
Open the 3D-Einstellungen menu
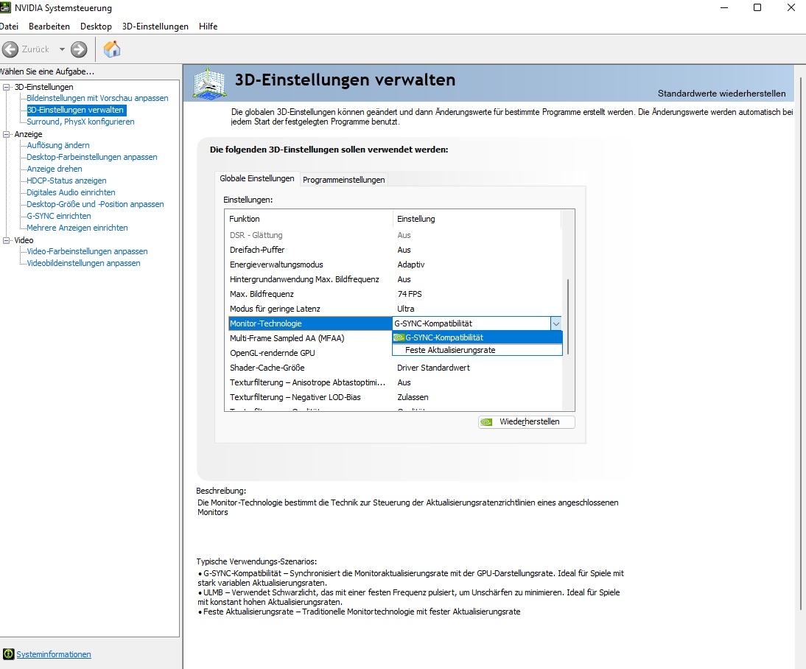155,27
